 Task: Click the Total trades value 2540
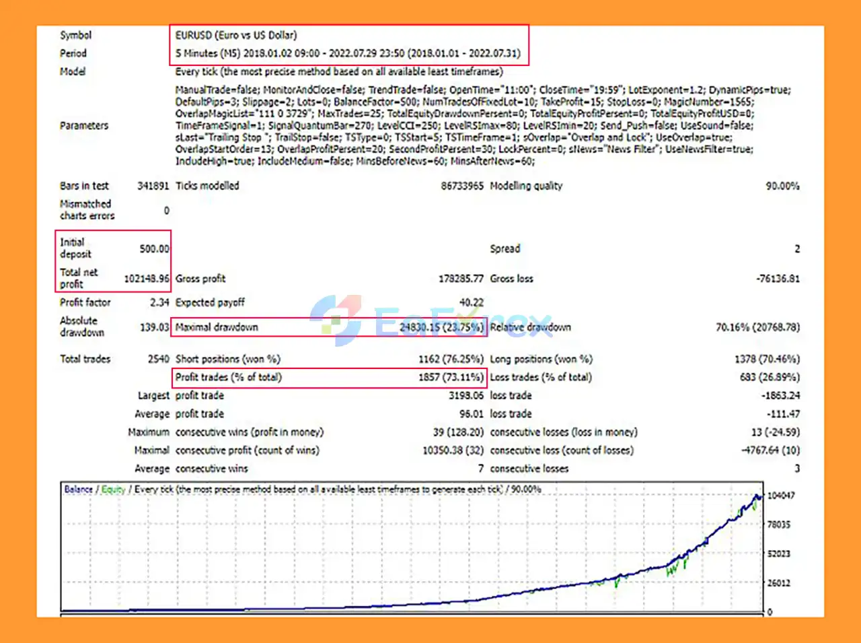point(158,359)
